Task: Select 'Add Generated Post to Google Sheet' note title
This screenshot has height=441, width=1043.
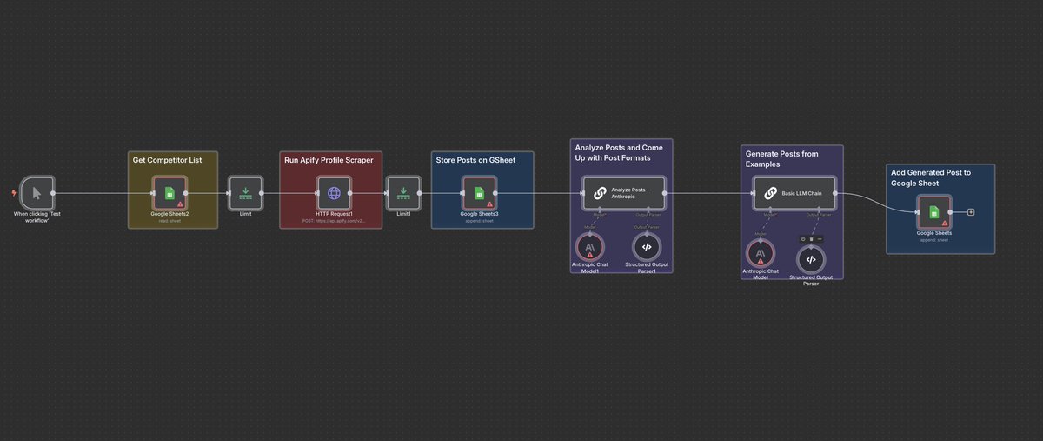Action: tap(931, 177)
